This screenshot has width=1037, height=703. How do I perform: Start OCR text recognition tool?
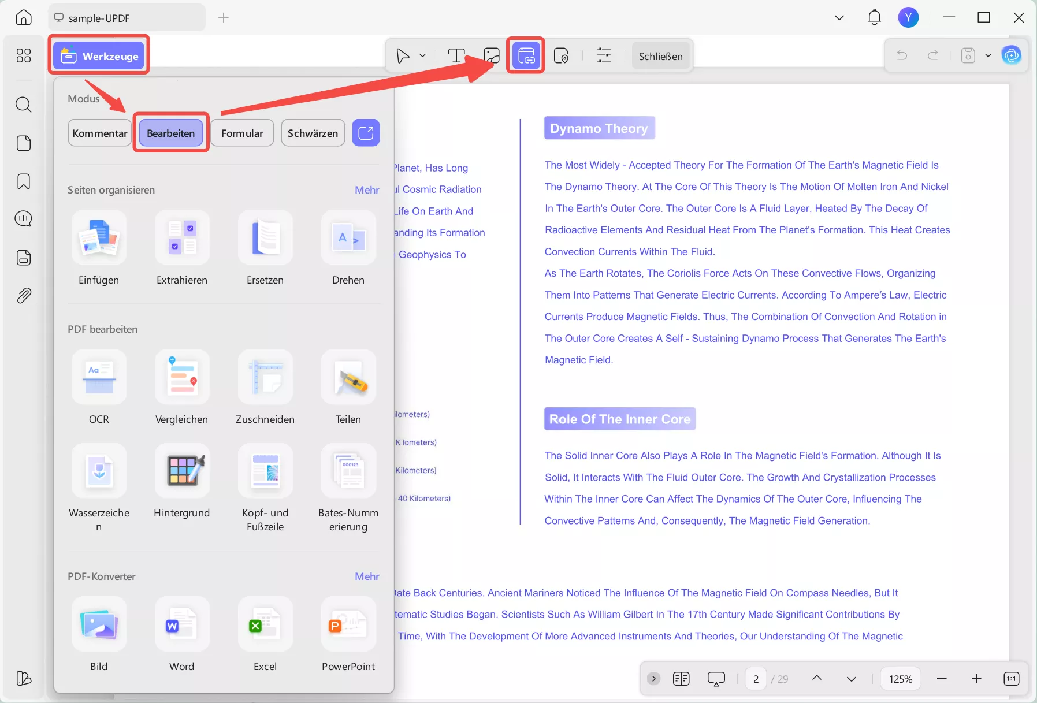click(99, 377)
